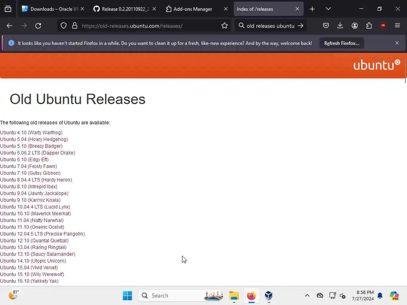The image size is (407, 305).
Task: Click the taskbar Search box
Action: pyautogui.click(x=181, y=295)
